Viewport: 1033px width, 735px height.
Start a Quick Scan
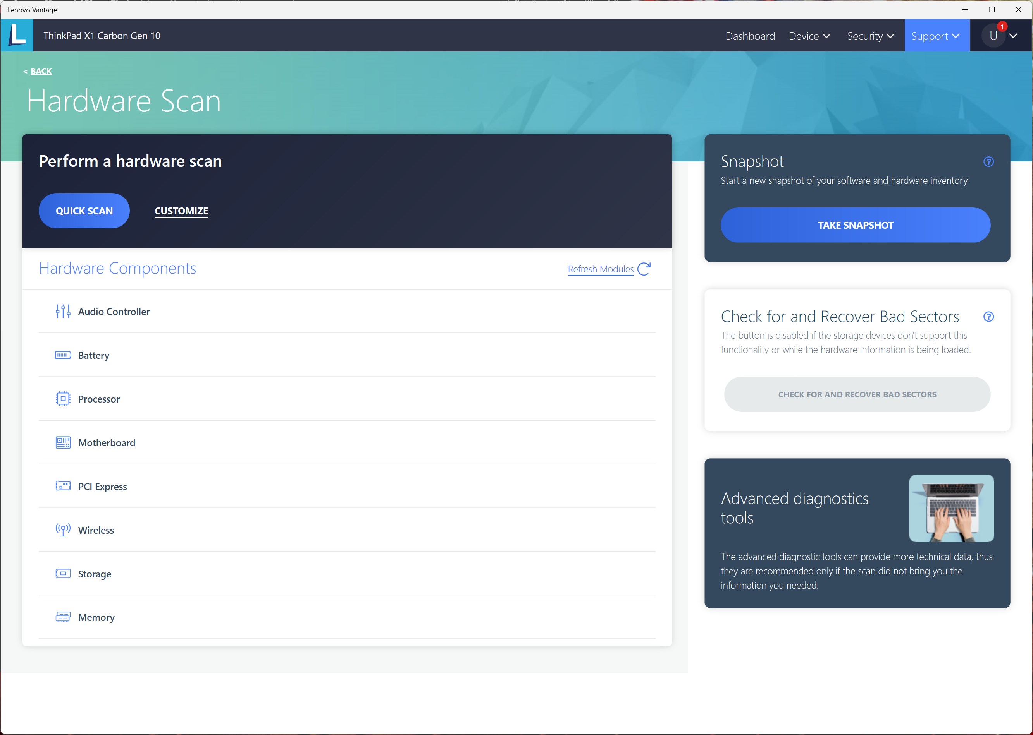tap(84, 211)
